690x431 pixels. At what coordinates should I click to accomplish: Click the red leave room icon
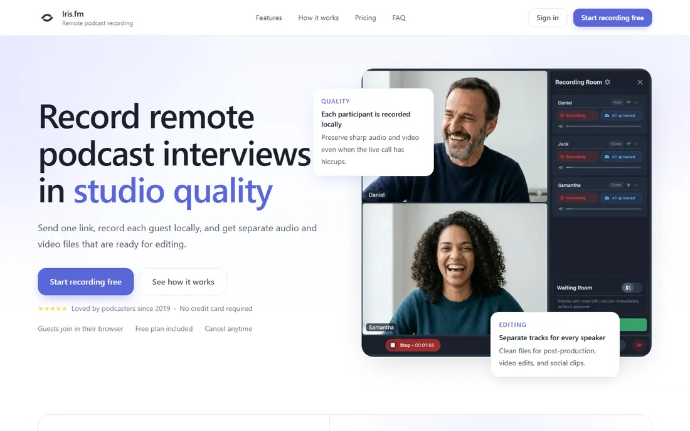click(639, 345)
